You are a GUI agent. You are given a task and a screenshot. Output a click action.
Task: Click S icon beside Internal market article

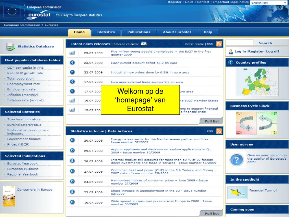(73, 161)
